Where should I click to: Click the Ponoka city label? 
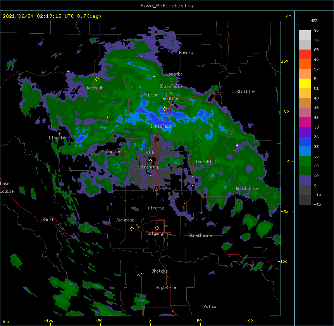pyautogui.click(x=186, y=53)
